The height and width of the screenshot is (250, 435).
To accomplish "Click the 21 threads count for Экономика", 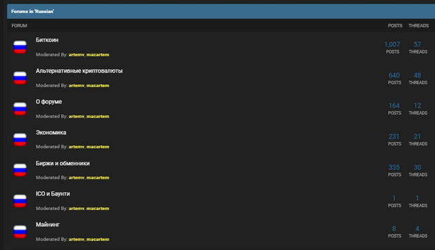I will 417,137.
